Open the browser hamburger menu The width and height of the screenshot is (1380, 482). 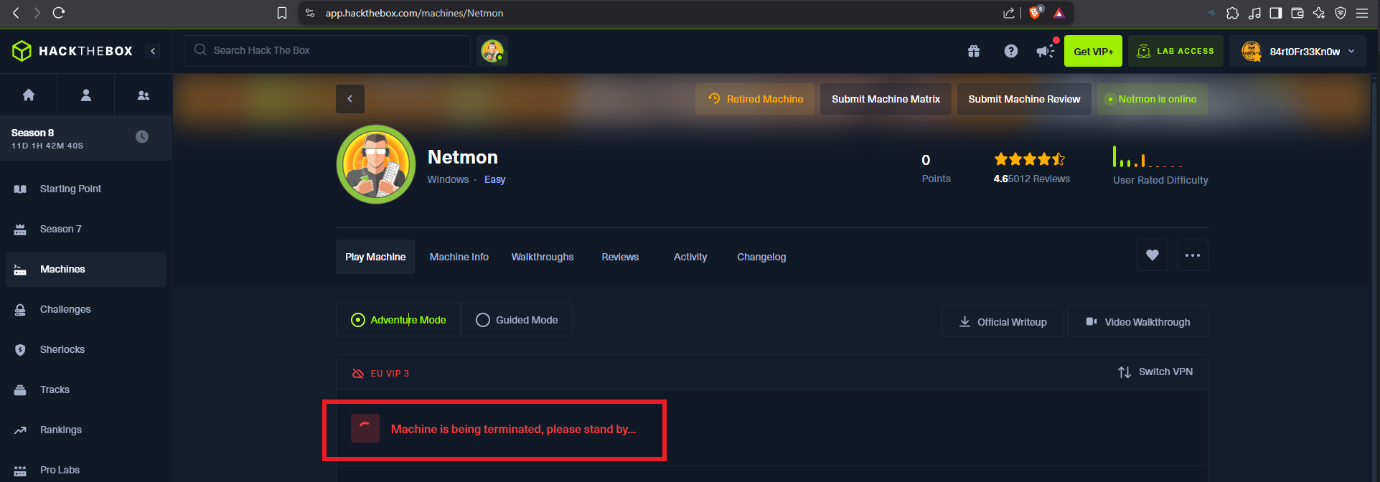point(1361,13)
